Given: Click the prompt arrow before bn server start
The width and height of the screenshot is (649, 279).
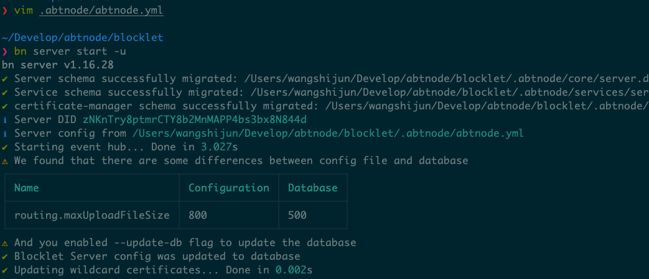Looking at the screenshot, I should point(5,52).
